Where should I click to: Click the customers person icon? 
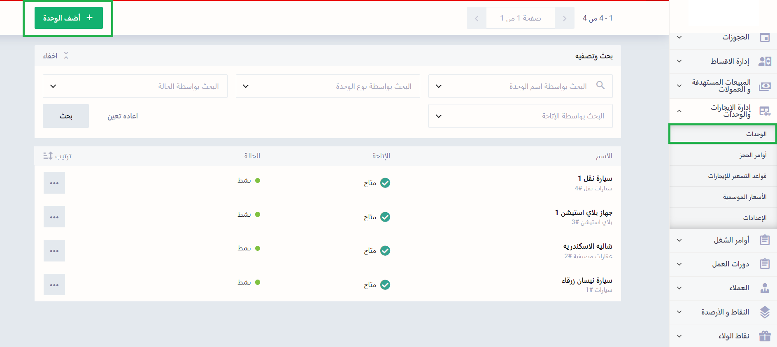765,288
